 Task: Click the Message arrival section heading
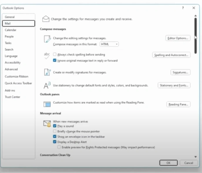[51, 113]
